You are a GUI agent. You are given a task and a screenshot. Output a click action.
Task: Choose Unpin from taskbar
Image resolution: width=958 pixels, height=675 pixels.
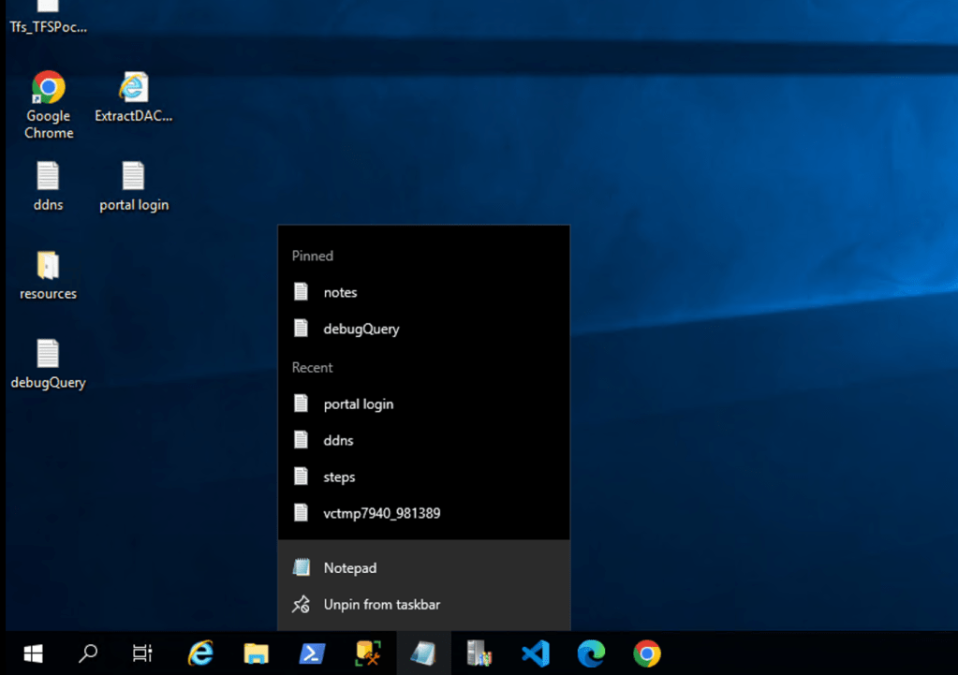[x=423, y=604]
